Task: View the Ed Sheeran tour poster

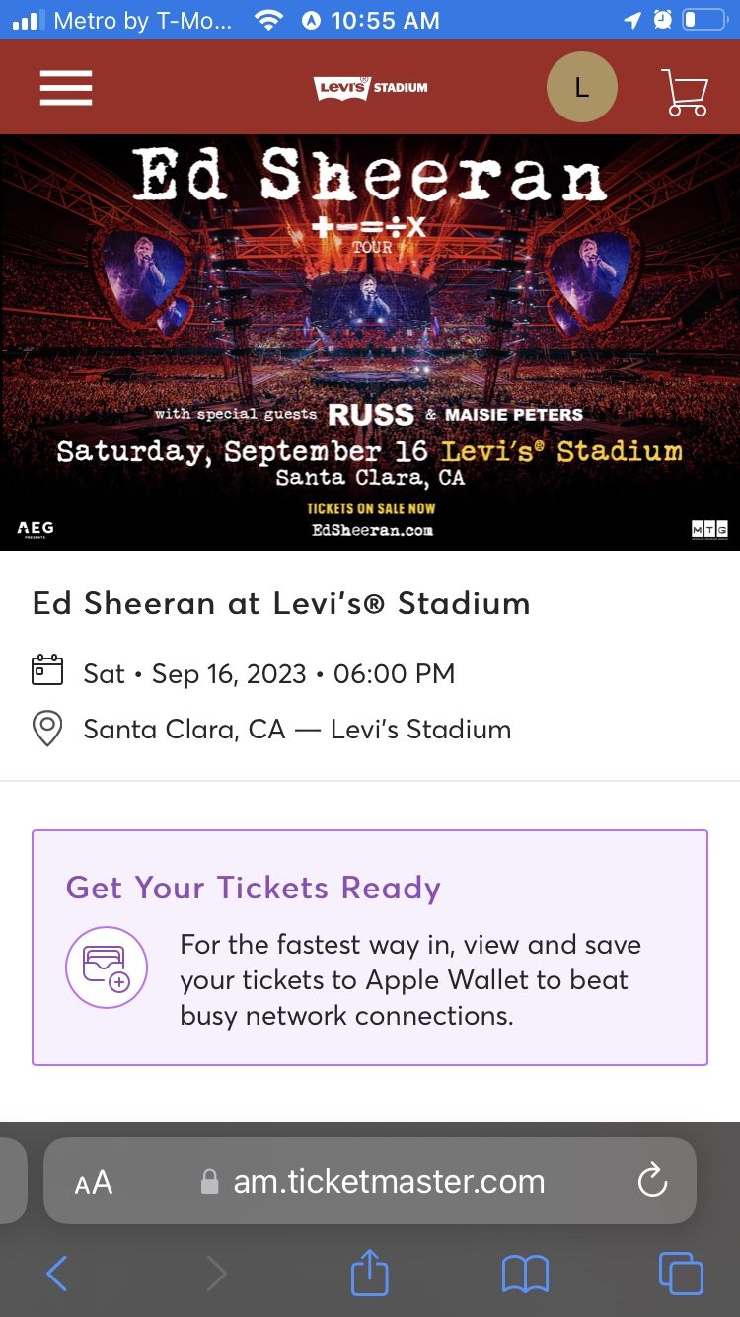Action: click(370, 341)
